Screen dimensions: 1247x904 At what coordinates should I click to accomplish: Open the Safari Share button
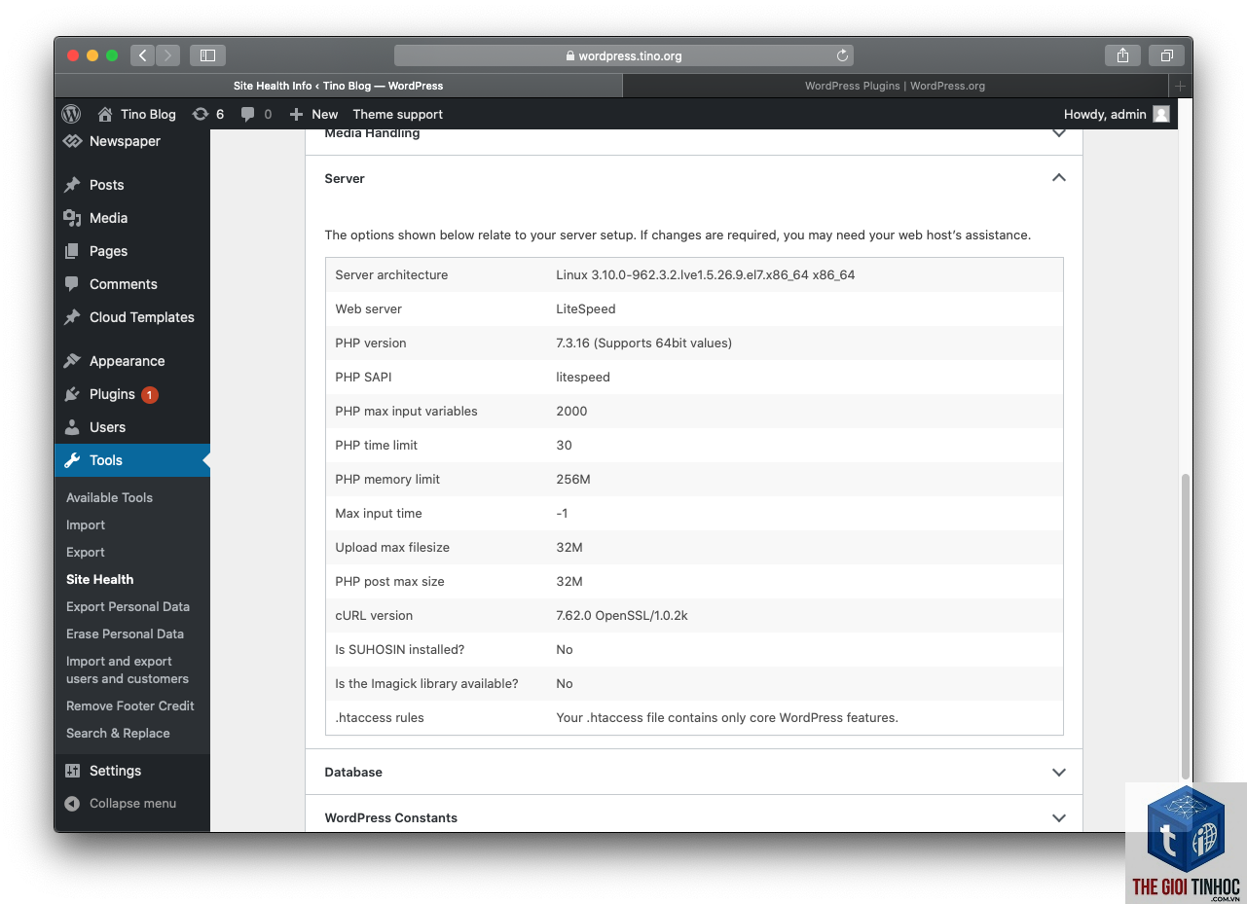(x=1122, y=55)
